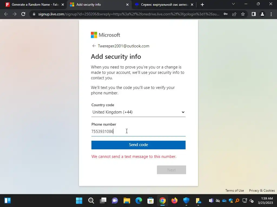The image size is (277, 207).
Task: Click the Microsoft logo
Action: (x=105, y=35)
